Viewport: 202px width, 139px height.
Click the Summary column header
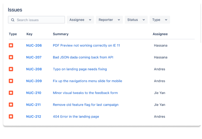click(61, 34)
